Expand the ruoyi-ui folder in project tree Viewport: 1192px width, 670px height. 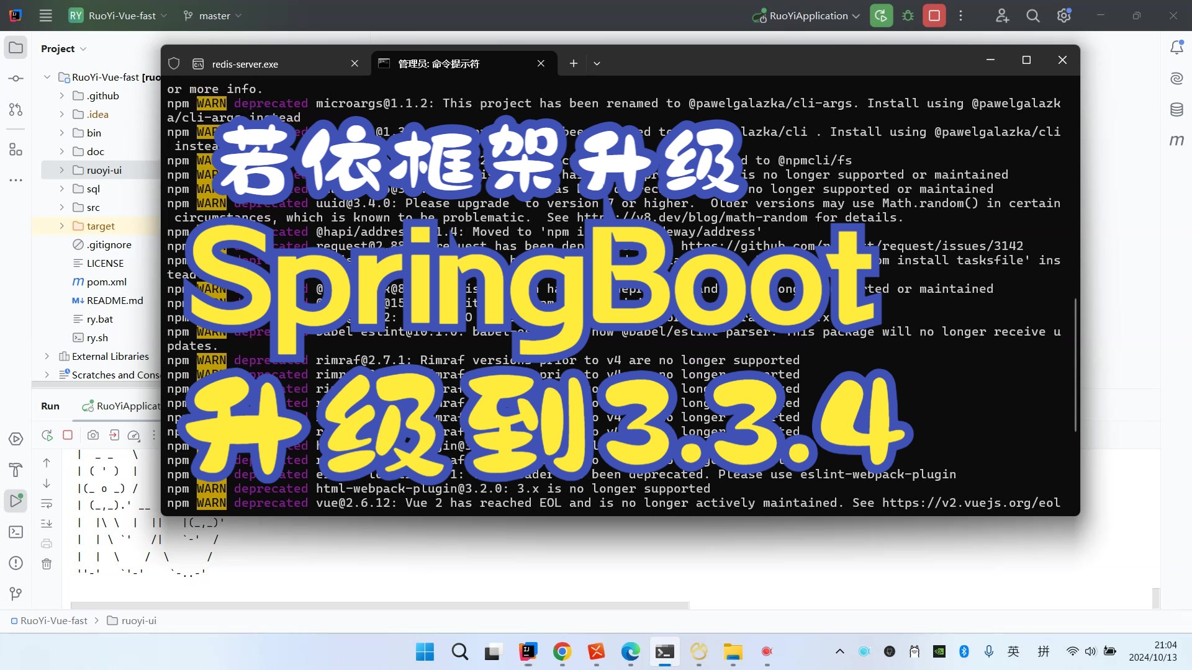(x=64, y=169)
